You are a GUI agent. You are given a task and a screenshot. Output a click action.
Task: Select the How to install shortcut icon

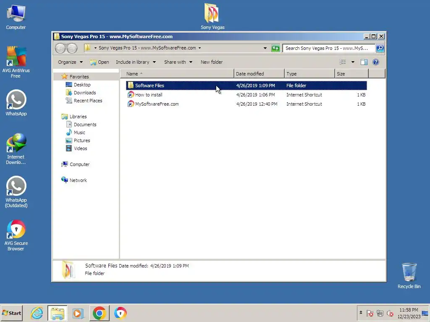131,95
